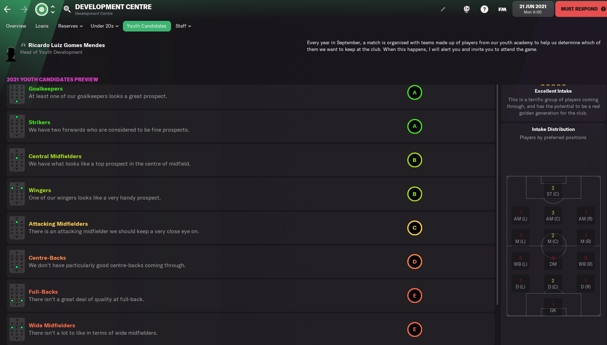The image size is (607, 345).
Task: Click Attacking Midfielders position pitch icon
Action: click(x=17, y=228)
